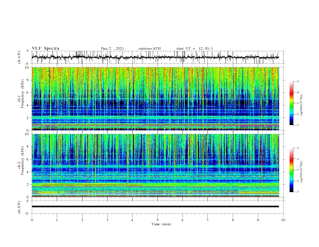Click the "-5" tick on the ch.3(V) axis
The height and width of the screenshot is (247, 319).
[x=27, y=214]
